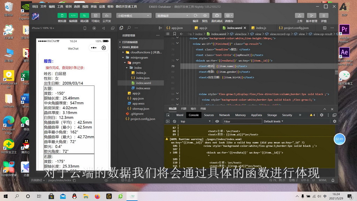Open 版本管理 version management

pyautogui.click(x=311, y=16)
